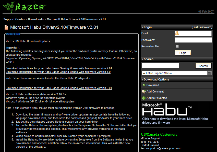Click the green Download arrow icon

pyautogui.click(x=144, y=85)
